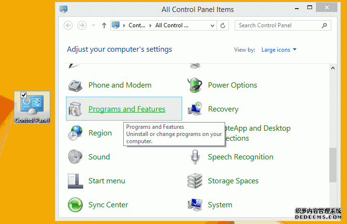Open Power Options link
Screen dimensions: 347x224
click(x=232, y=85)
